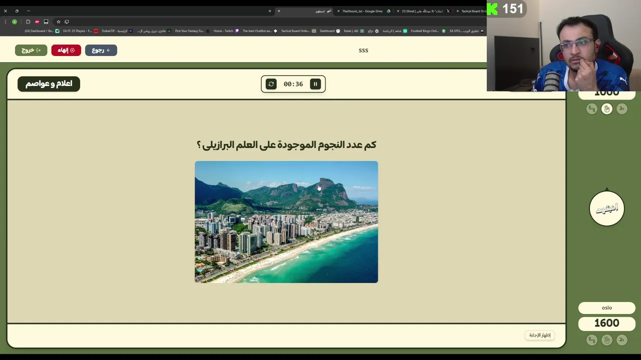Reset the timer with refresh icon
The image size is (641, 360).
[271, 84]
